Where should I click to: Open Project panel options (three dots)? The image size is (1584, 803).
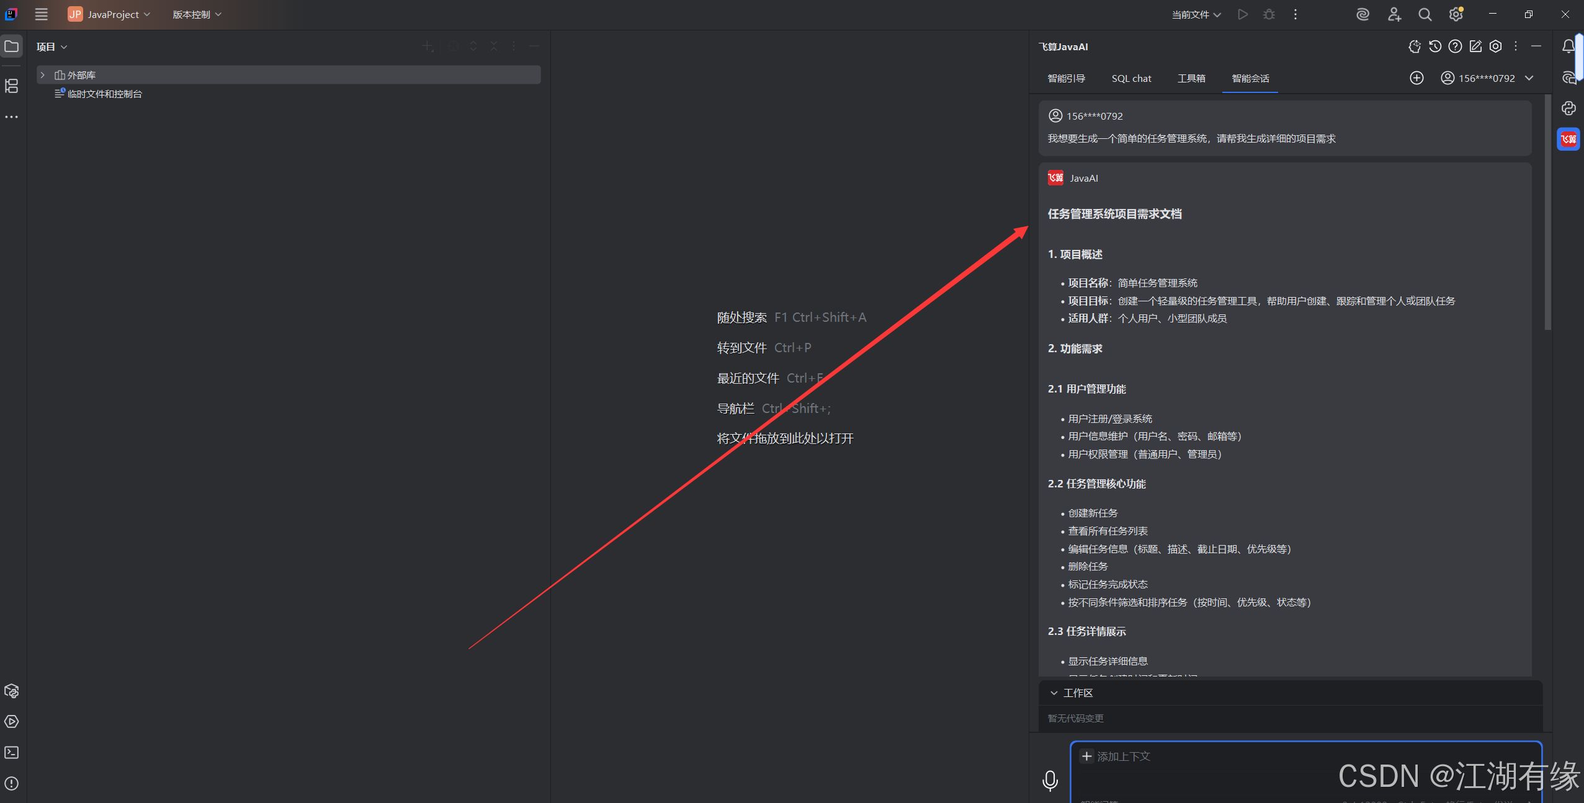pyautogui.click(x=514, y=47)
